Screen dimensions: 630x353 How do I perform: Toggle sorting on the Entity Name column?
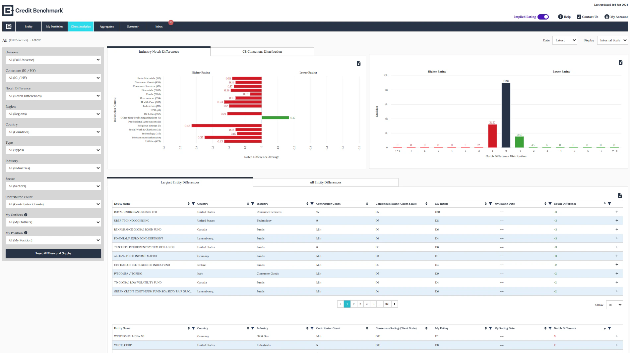[x=188, y=204]
